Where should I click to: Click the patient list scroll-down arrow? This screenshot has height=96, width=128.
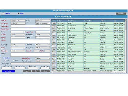pos(126,70)
